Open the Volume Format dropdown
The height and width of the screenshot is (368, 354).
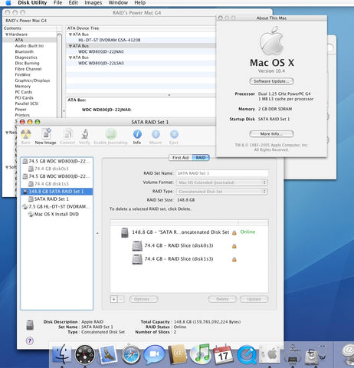pos(222,182)
